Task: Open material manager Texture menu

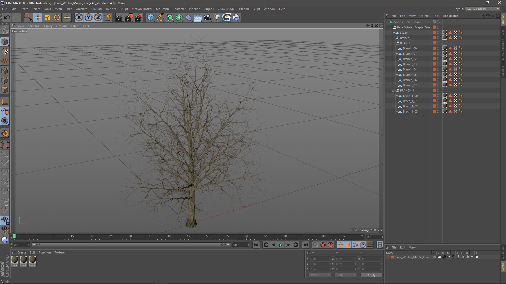Action: click(x=59, y=252)
